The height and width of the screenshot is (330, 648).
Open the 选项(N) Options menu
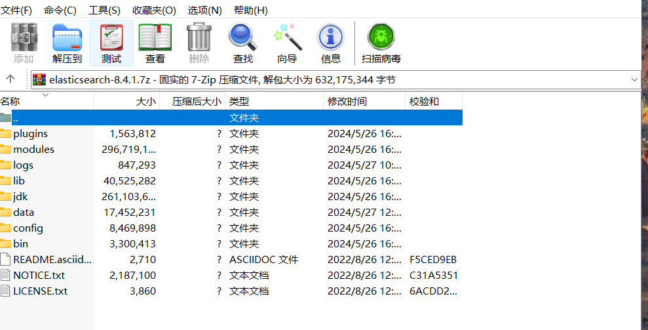pos(204,10)
